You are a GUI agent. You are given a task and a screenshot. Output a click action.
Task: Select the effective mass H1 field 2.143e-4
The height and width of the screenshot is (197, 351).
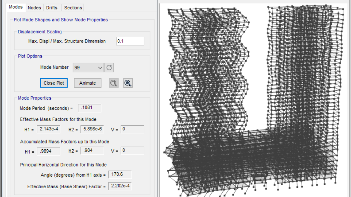point(48,129)
